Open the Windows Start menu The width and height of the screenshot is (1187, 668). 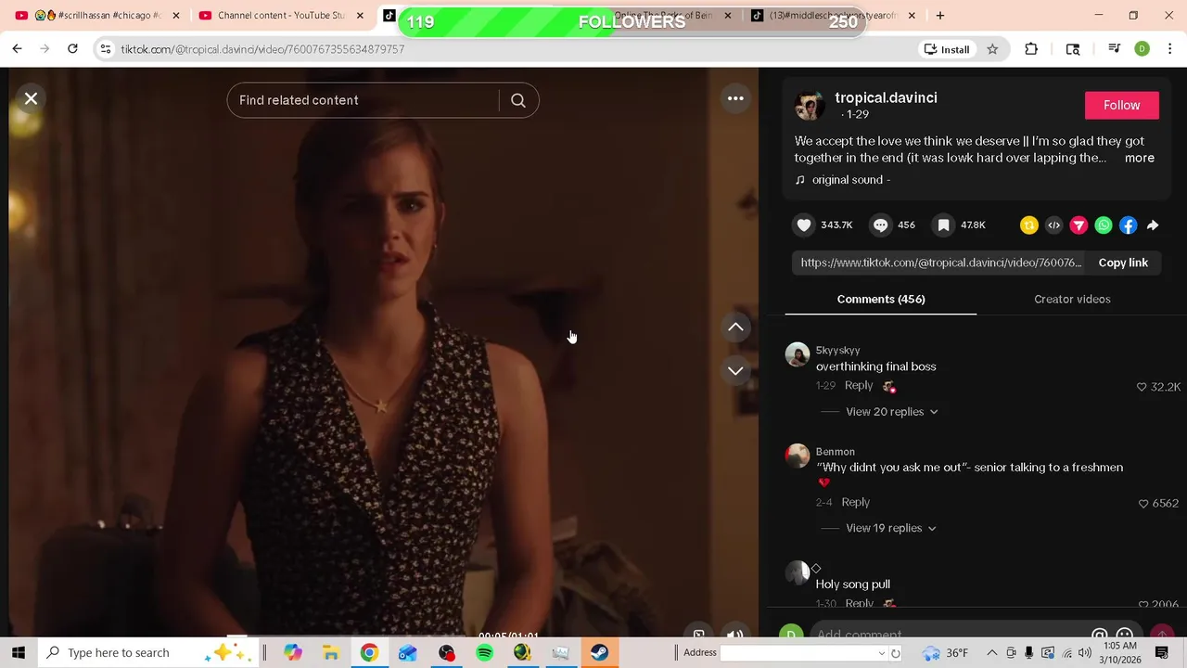19,652
